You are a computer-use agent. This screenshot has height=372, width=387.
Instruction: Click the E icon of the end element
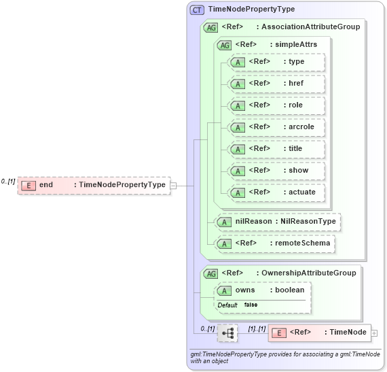click(x=29, y=186)
